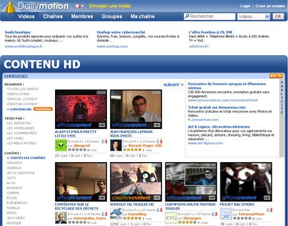Open the RSS feed button
Image resolution: width=288 pixels, height=226 pixels.
click(x=276, y=76)
